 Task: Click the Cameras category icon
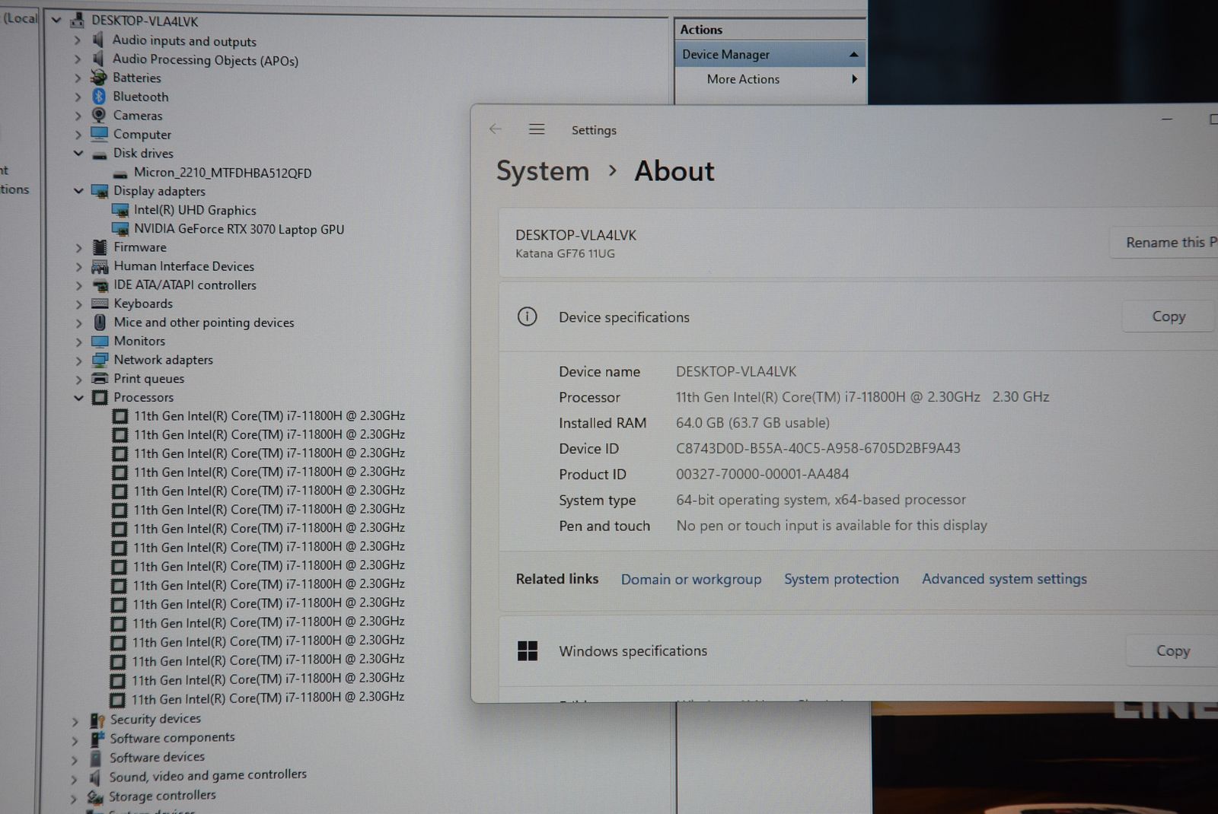pos(99,115)
